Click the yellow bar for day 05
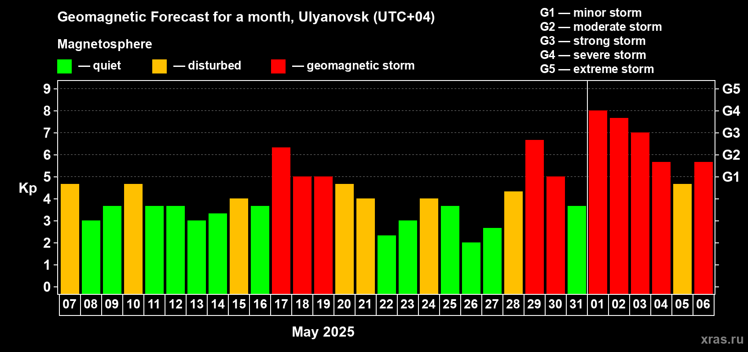The width and height of the screenshot is (748, 352). coord(682,239)
